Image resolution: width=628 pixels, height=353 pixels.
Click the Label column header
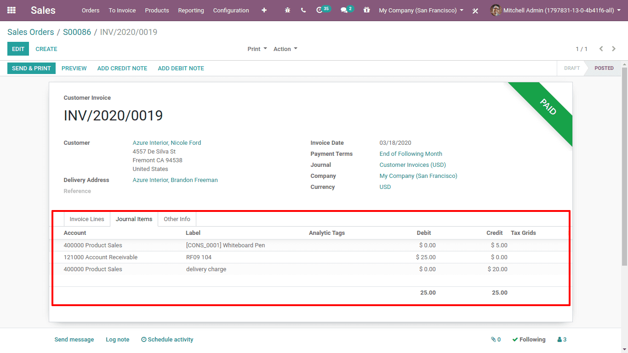pyautogui.click(x=193, y=233)
